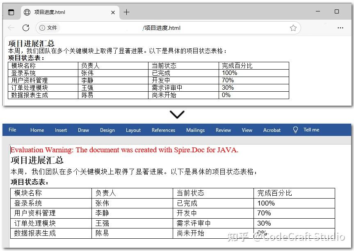Open the File menu in the ribbon
Image resolution: width=354 pixels, height=251 pixels.
tap(12, 130)
